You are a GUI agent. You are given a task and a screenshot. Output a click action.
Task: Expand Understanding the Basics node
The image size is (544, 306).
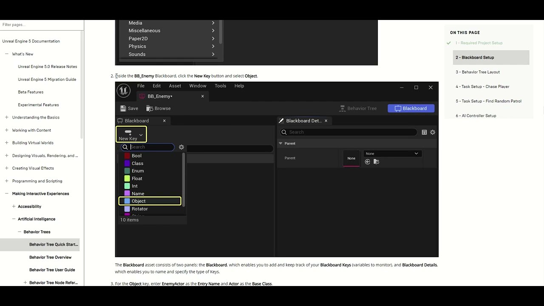[x=7, y=117]
